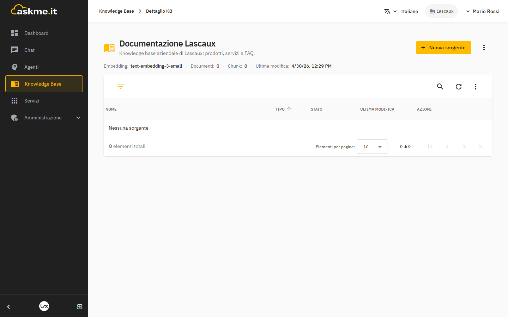Go to Knowledge Base breadcrumb

(x=116, y=11)
